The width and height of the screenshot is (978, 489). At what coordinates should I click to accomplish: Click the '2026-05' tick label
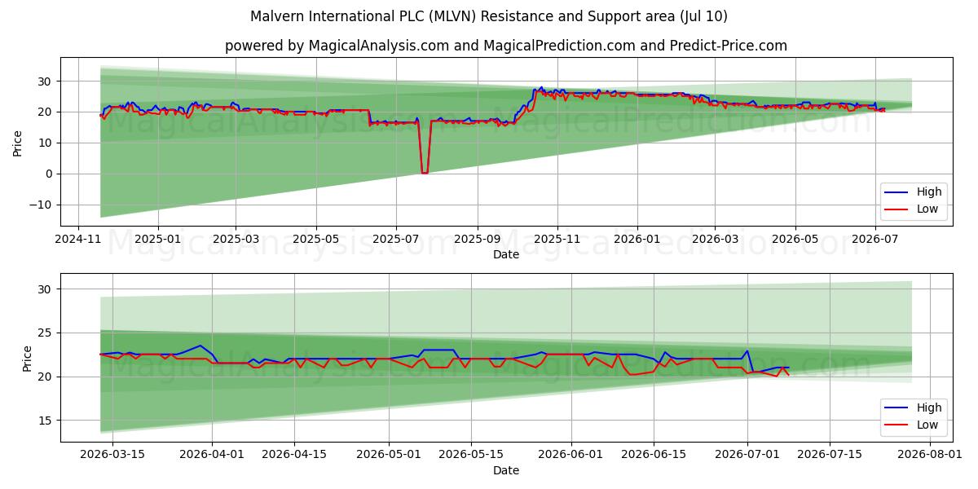coord(795,239)
